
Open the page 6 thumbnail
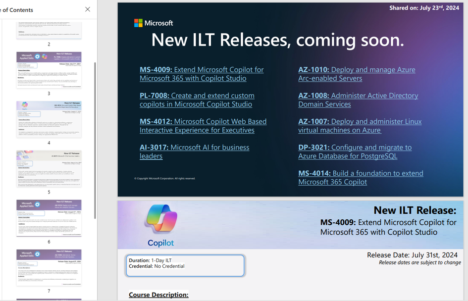[49, 218]
